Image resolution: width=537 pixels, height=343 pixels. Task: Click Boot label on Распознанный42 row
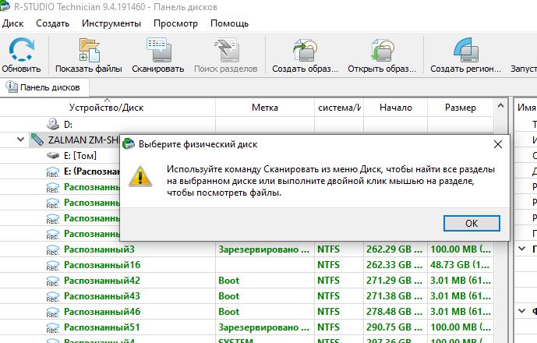coord(229,281)
